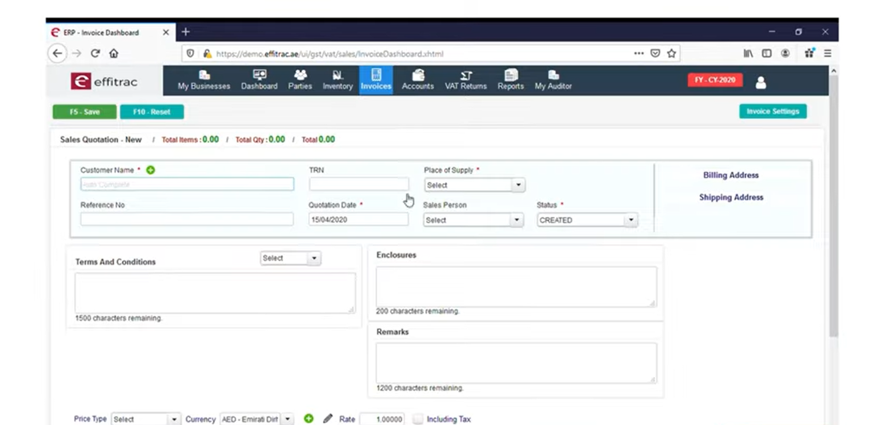The height and width of the screenshot is (425, 881).
Task: Click the green plus beside Customer Name
Action: 150,170
